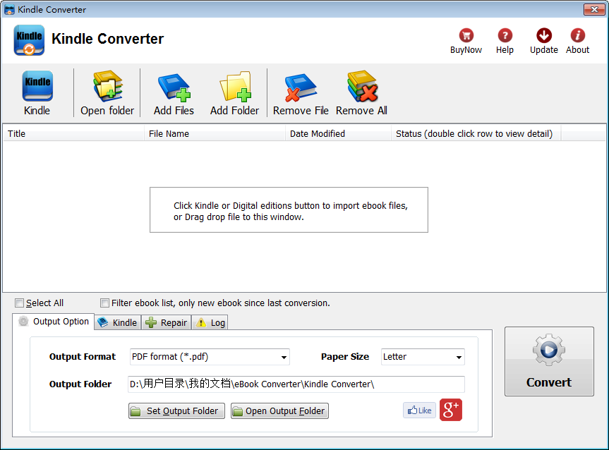Switch to the Log tab
609x450 pixels.
[210, 322]
